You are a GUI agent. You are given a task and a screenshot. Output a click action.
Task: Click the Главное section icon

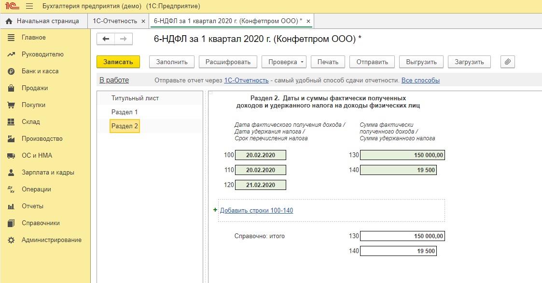11,38
